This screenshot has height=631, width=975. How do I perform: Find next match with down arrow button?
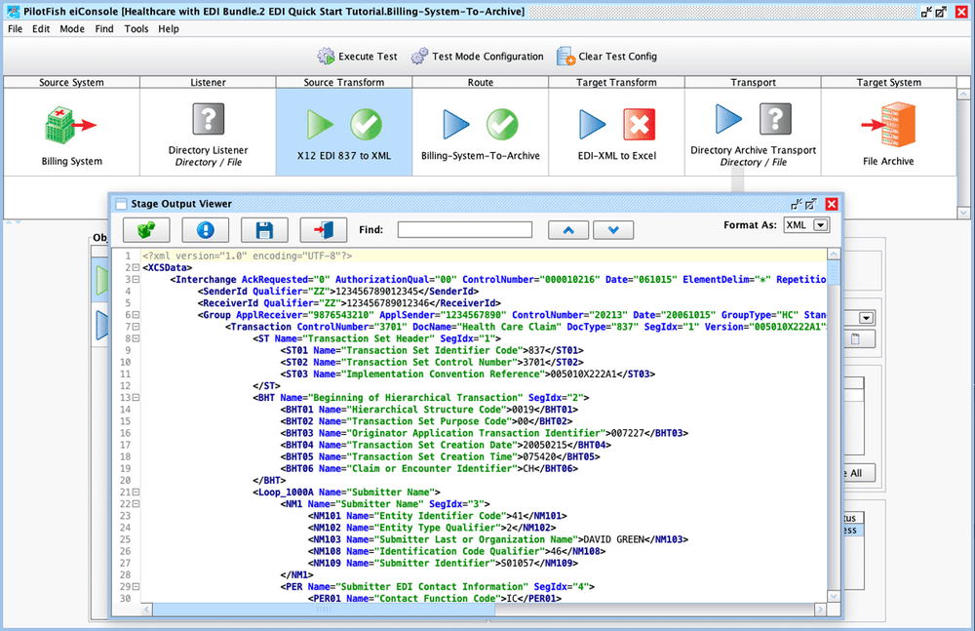point(613,230)
